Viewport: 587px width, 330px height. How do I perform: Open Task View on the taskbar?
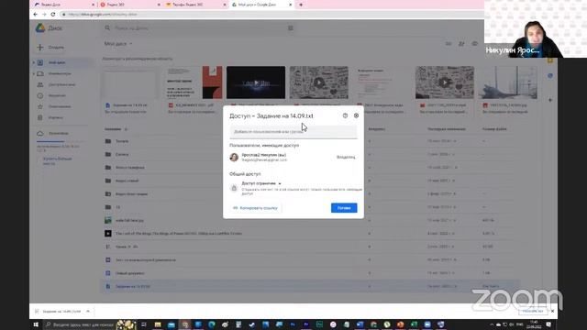[x=143, y=324]
